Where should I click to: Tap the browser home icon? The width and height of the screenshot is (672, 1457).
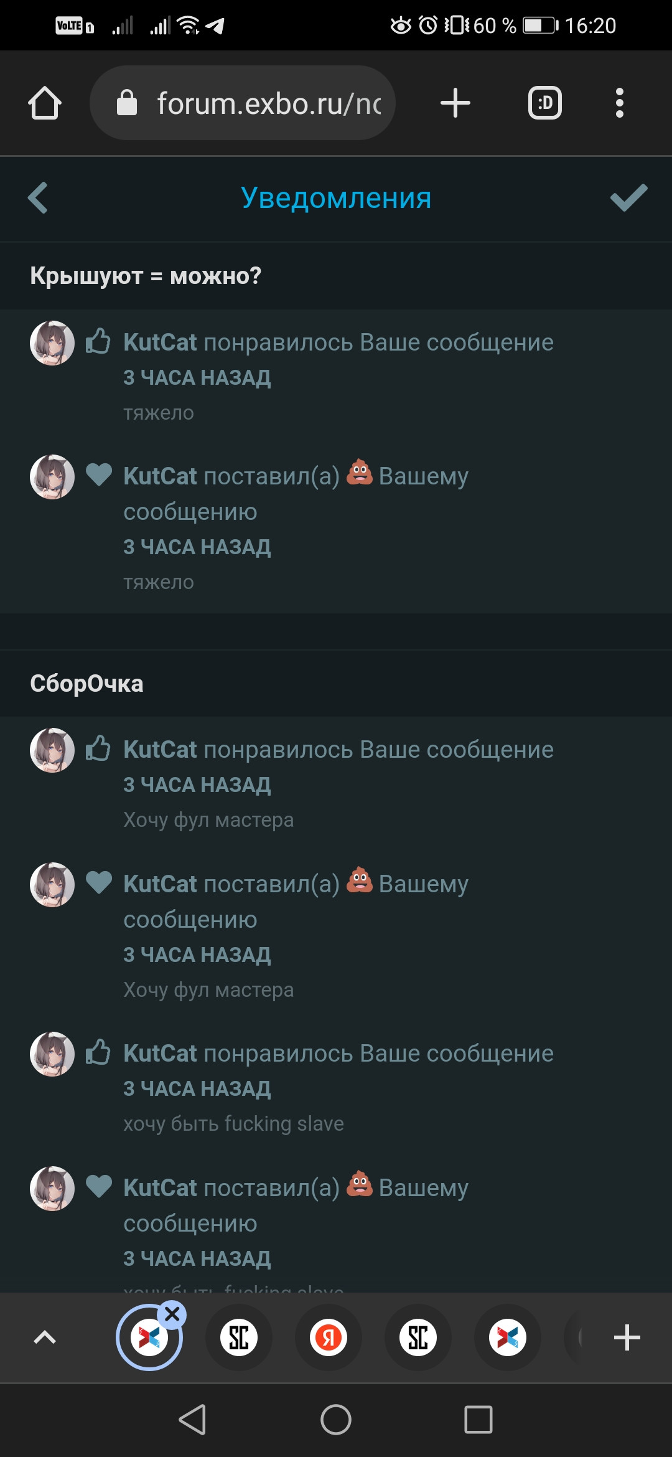pos(45,103)
